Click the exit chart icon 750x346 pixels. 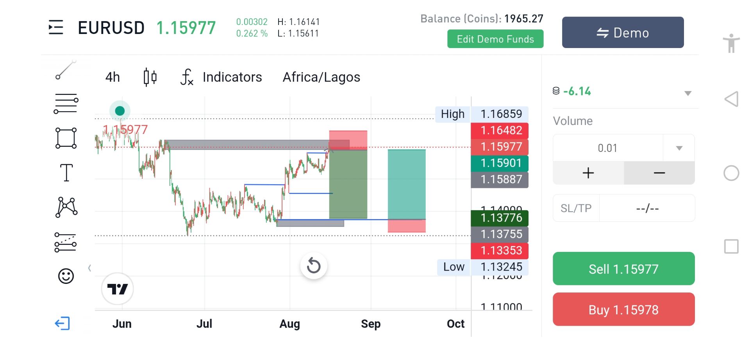62,323
